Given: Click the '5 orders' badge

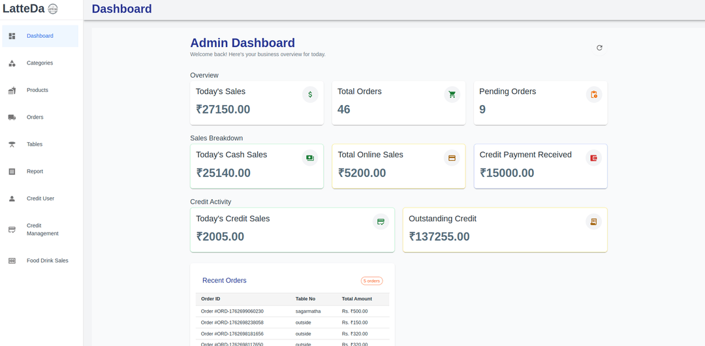Looking at the screenshot, I should (371, 281).
